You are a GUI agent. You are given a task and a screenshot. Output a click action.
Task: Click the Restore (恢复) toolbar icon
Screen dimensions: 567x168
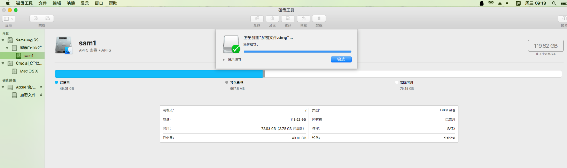(303, 19)
